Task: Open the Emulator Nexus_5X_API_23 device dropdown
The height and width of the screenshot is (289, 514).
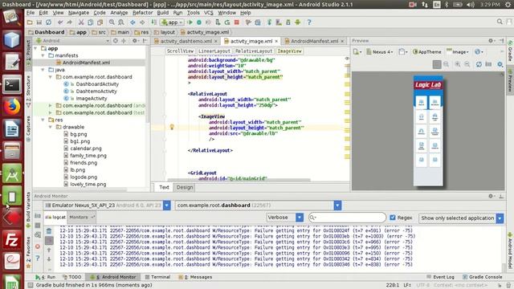Action: pyautogui.click(x=166, y=206)
